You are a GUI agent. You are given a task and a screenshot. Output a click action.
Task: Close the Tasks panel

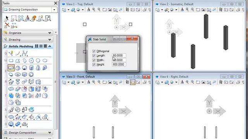pos(56,3)
